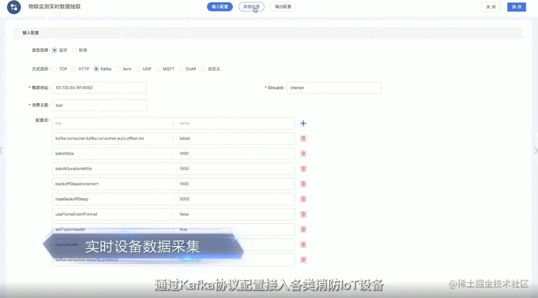
Task: Open the 输出配置 tab
Action: [x=282, y=6]
